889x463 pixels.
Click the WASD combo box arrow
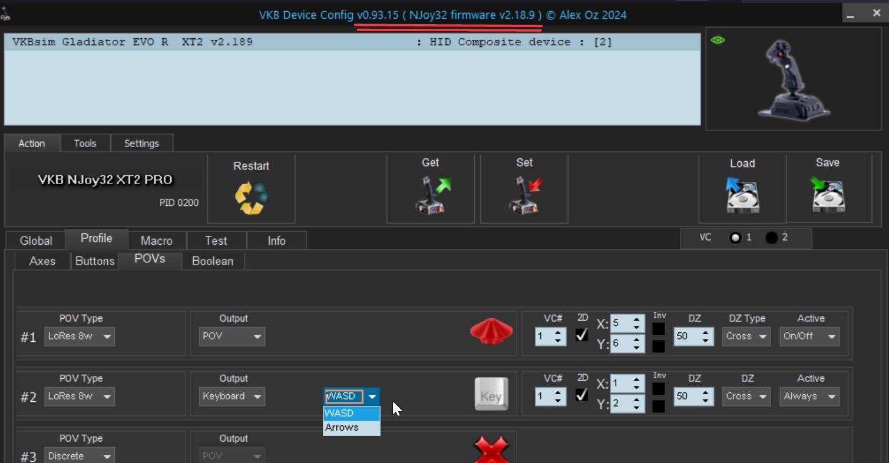(372, 397)
